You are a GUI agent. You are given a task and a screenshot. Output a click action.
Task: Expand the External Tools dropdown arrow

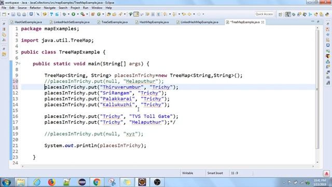click(x=87, y=14)
